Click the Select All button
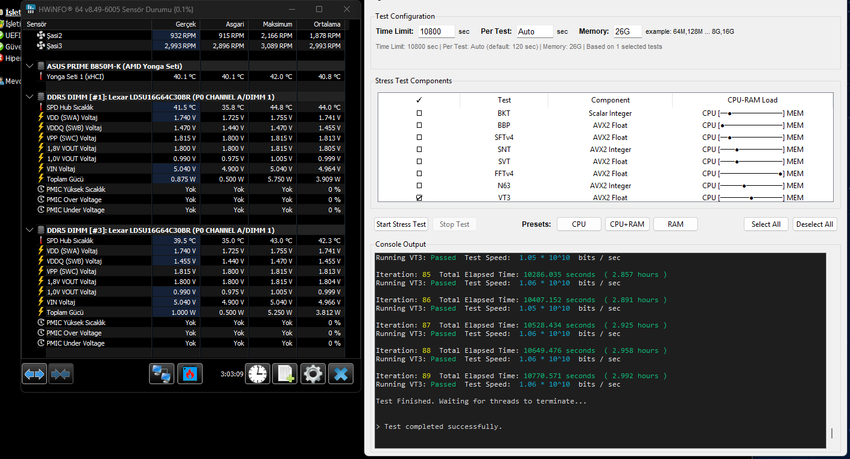The height and width of the screenshot is (459, 850). pos(766,224)
